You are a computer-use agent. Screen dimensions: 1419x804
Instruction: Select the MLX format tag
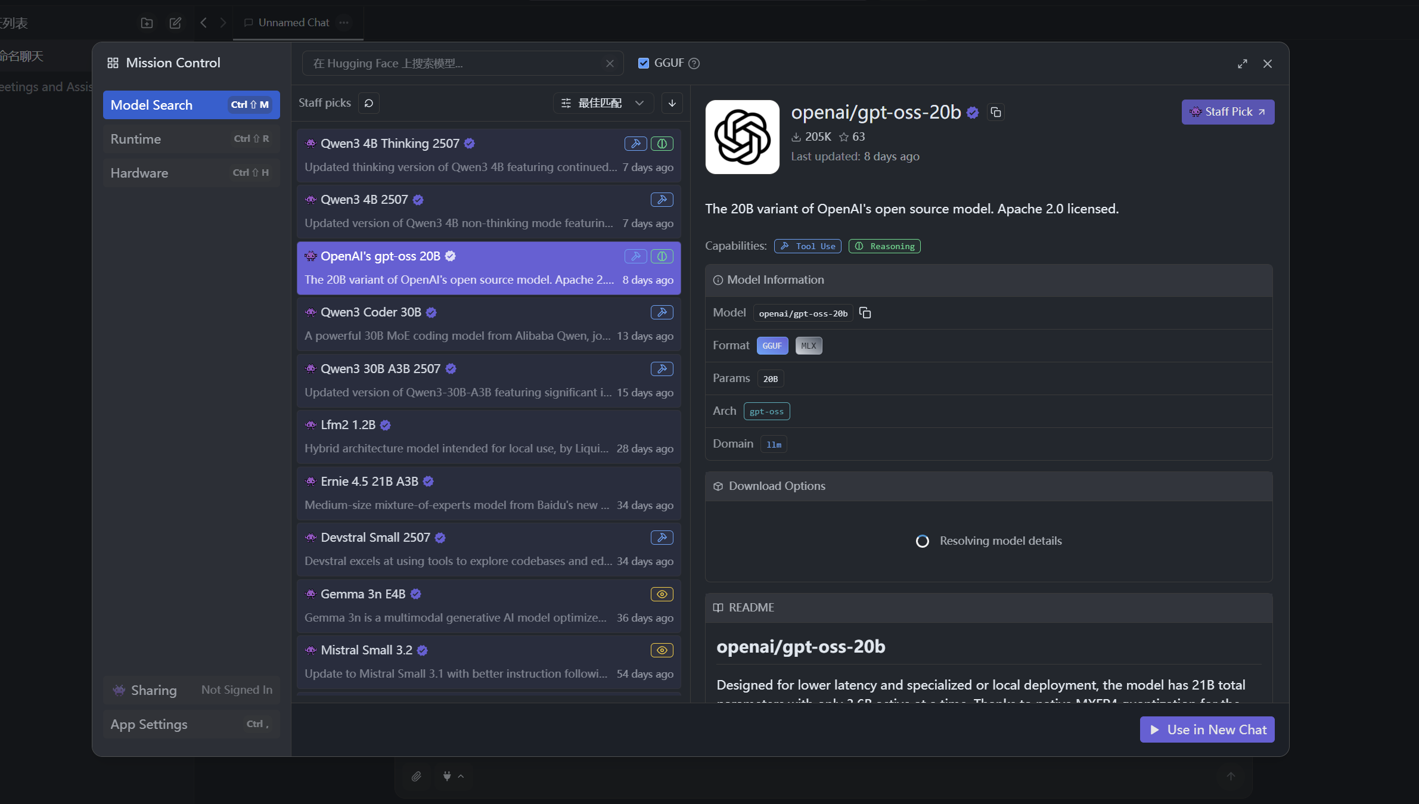coord(808,346)
